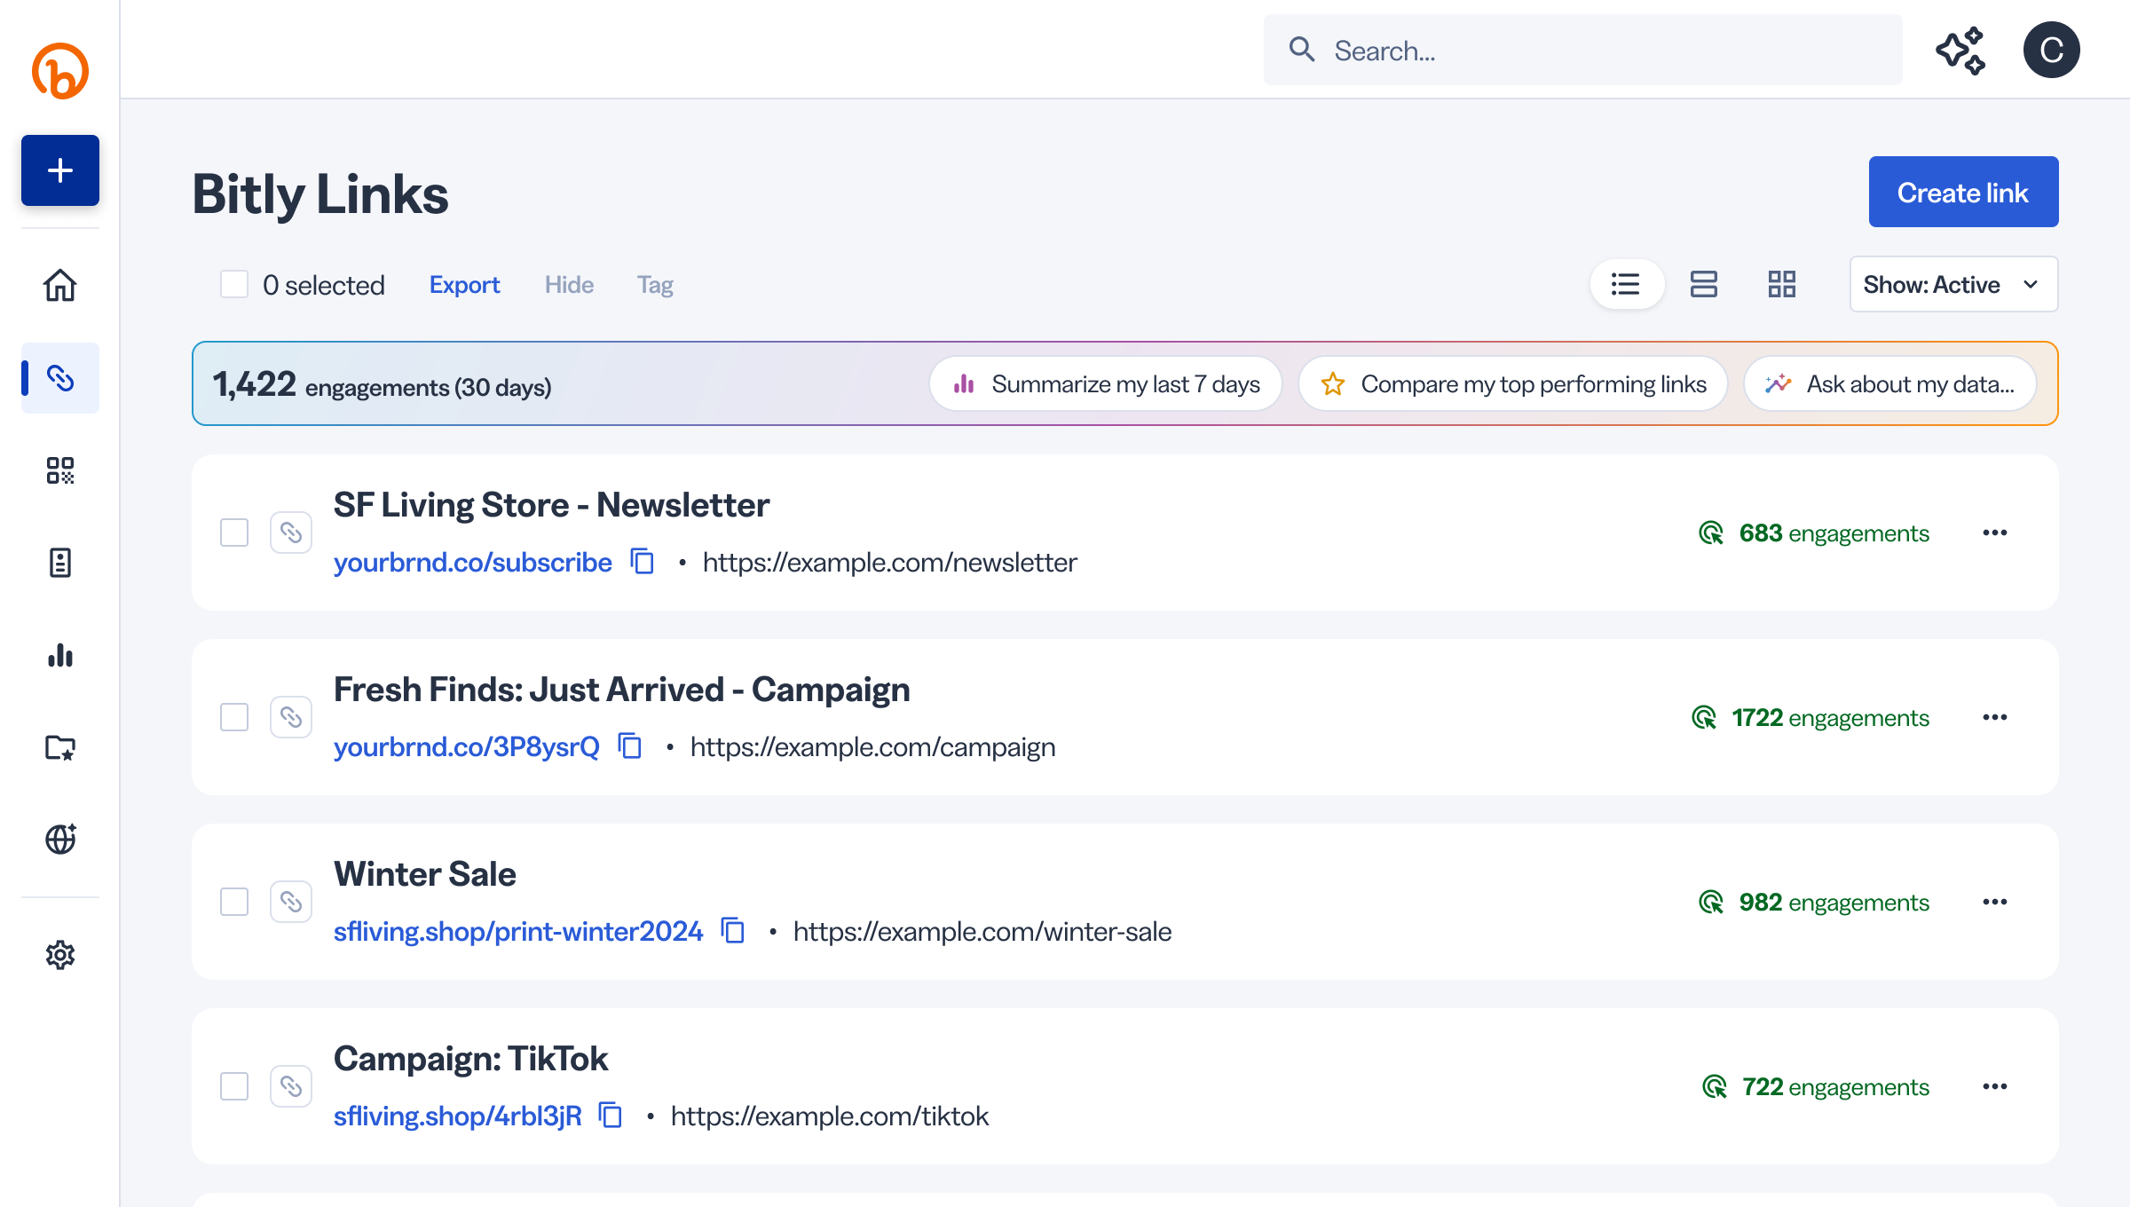Open Campaigns using the folder-star icon
The image size is (2130, 1207).
[59, 748]
